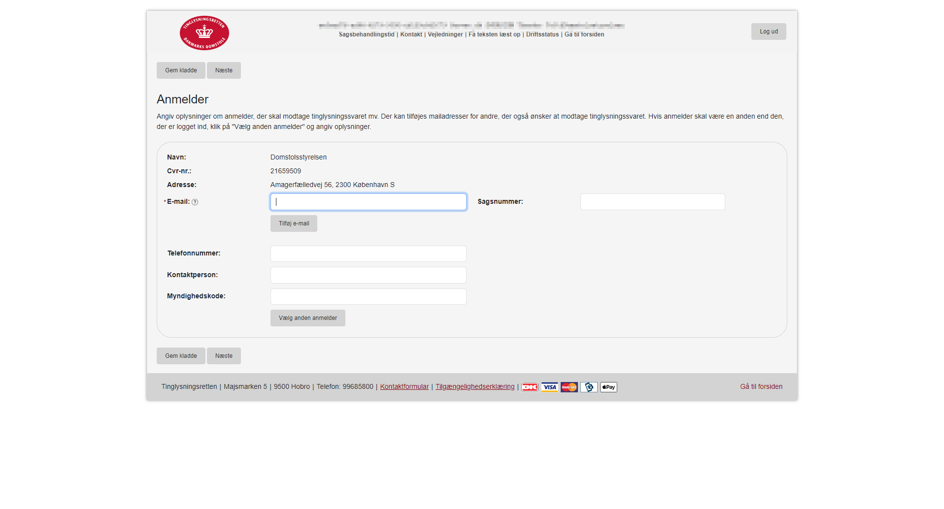Click the Dankort payment icon
Image resolution: width=944 pixels, height=509 pixels.
click(530, 387)
